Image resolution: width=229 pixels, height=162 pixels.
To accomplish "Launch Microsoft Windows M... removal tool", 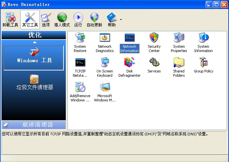I will pos(105,92).
